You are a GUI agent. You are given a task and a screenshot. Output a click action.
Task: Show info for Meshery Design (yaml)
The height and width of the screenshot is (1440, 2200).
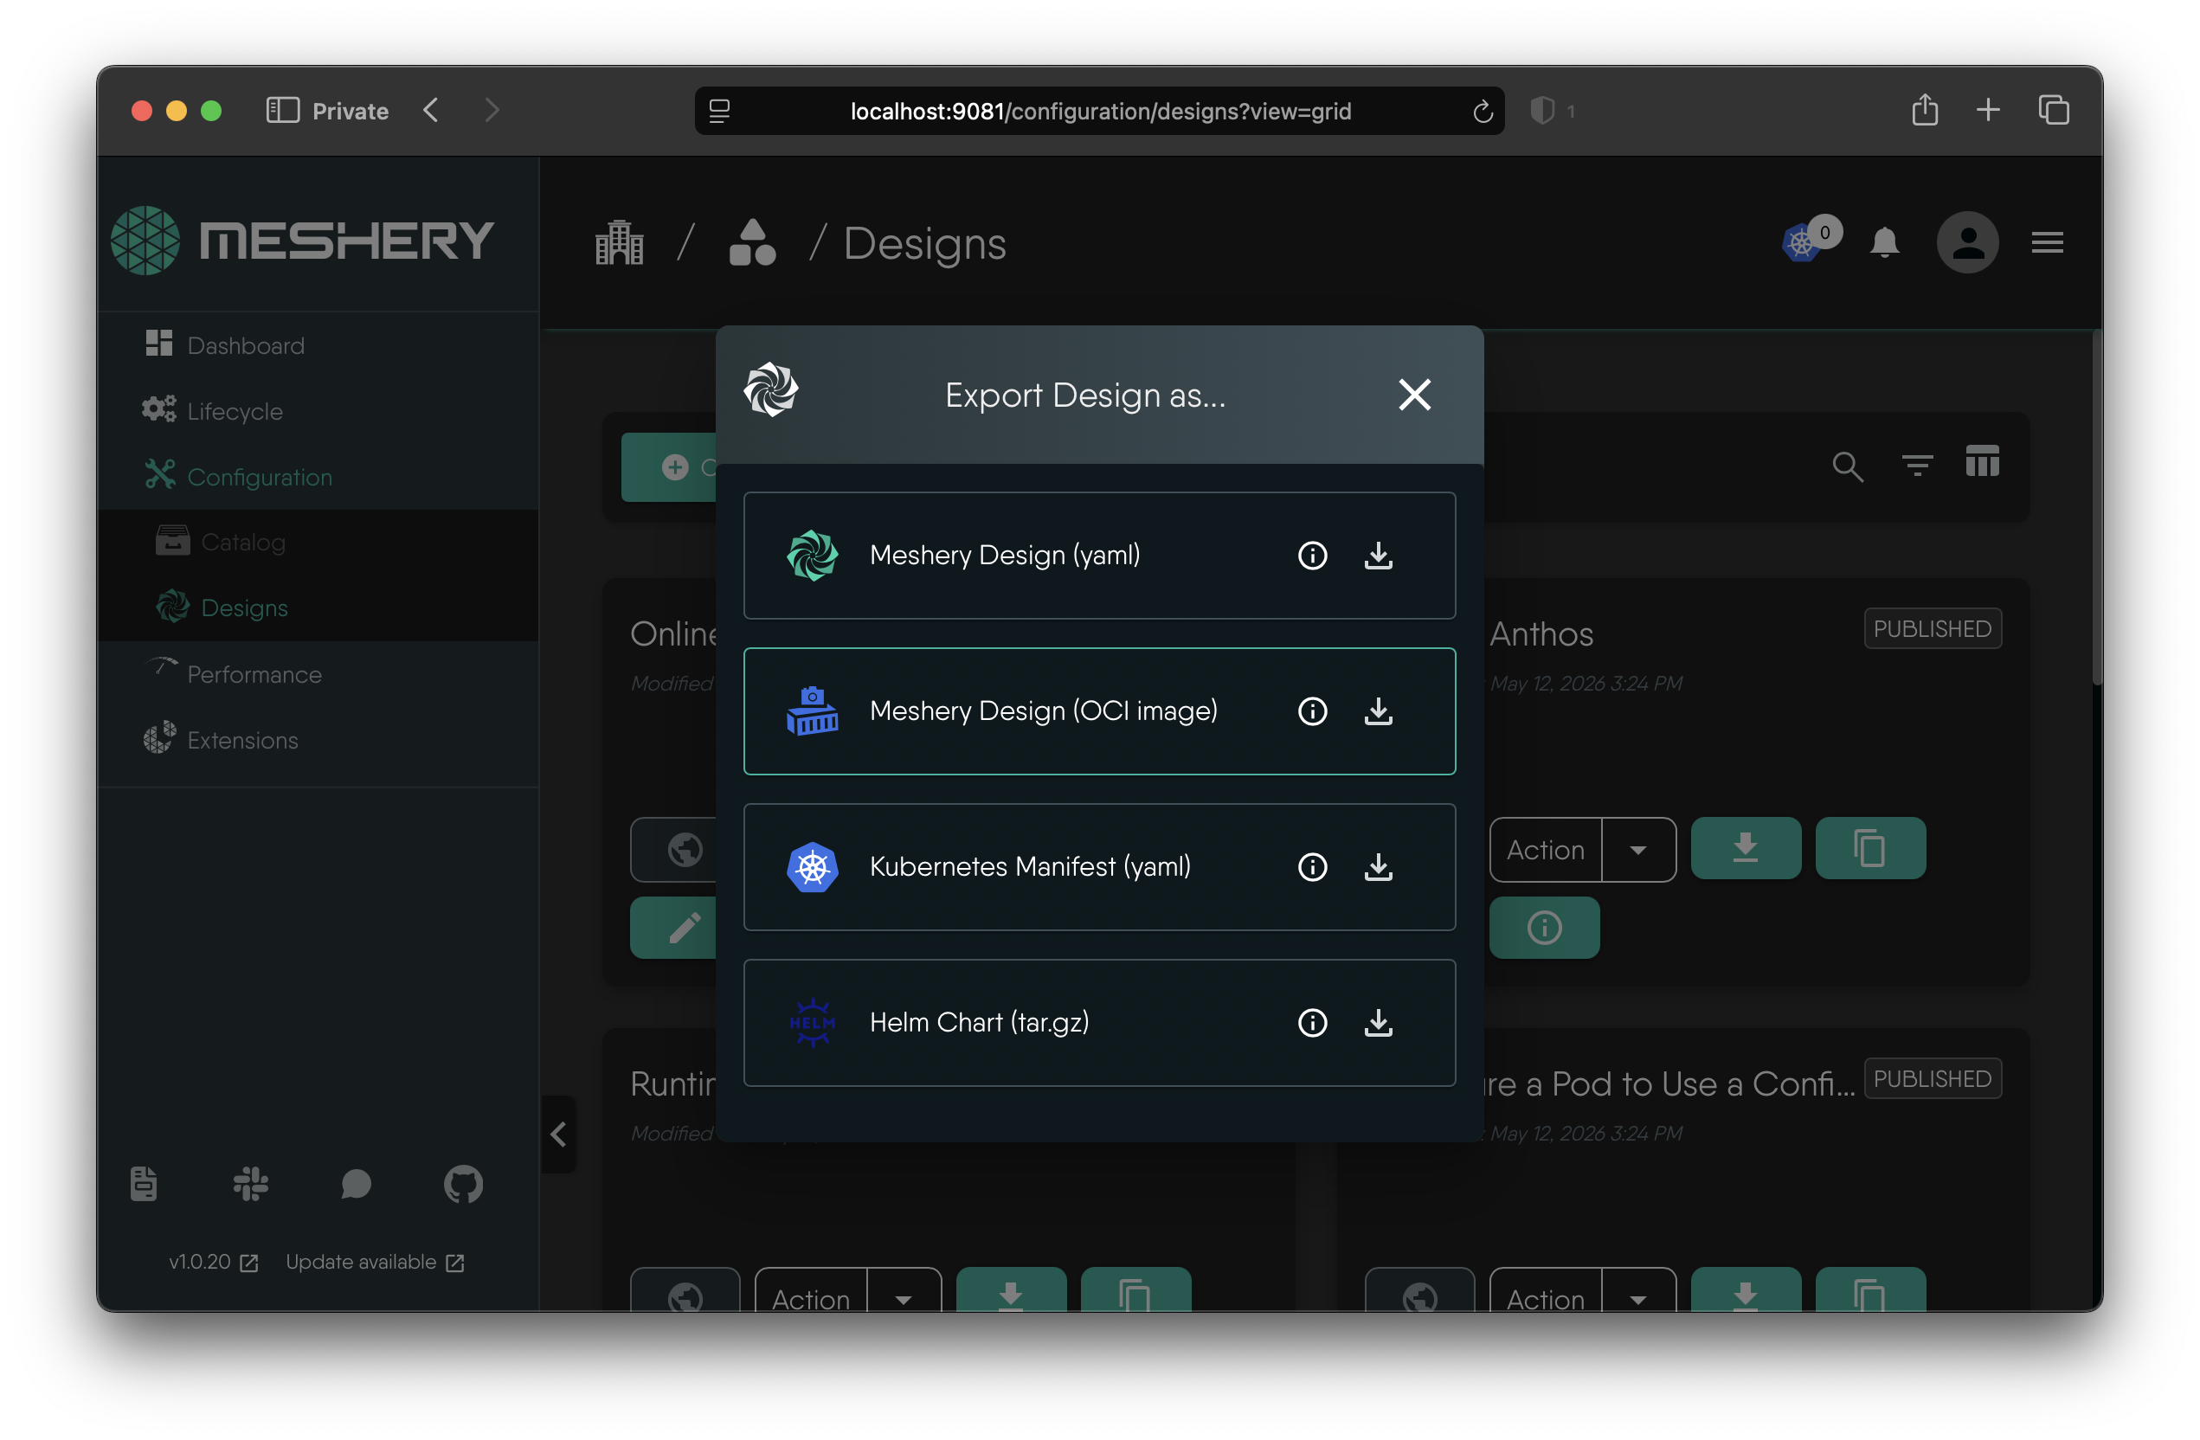click(1313, 556)
